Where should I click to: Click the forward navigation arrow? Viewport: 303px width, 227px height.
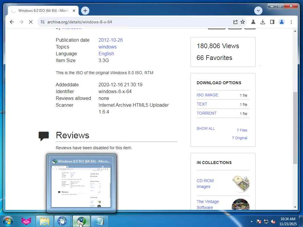[x=21, y=22]
